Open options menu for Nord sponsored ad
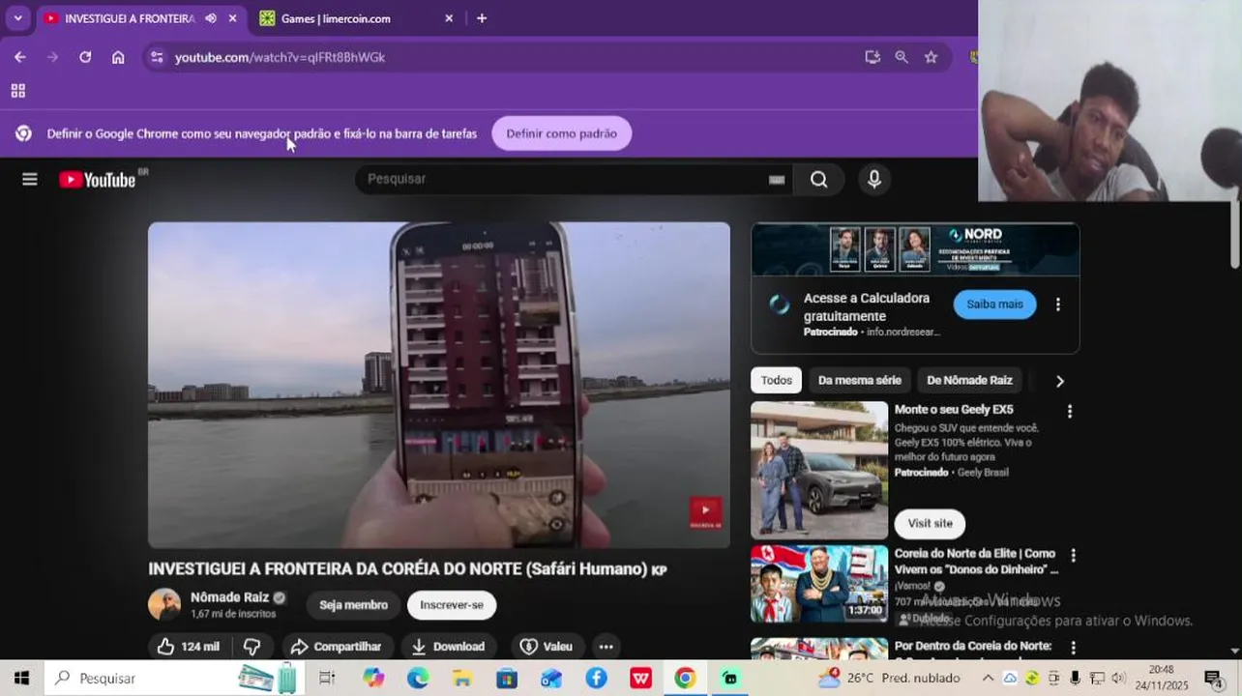 [x=1058, y=304]
